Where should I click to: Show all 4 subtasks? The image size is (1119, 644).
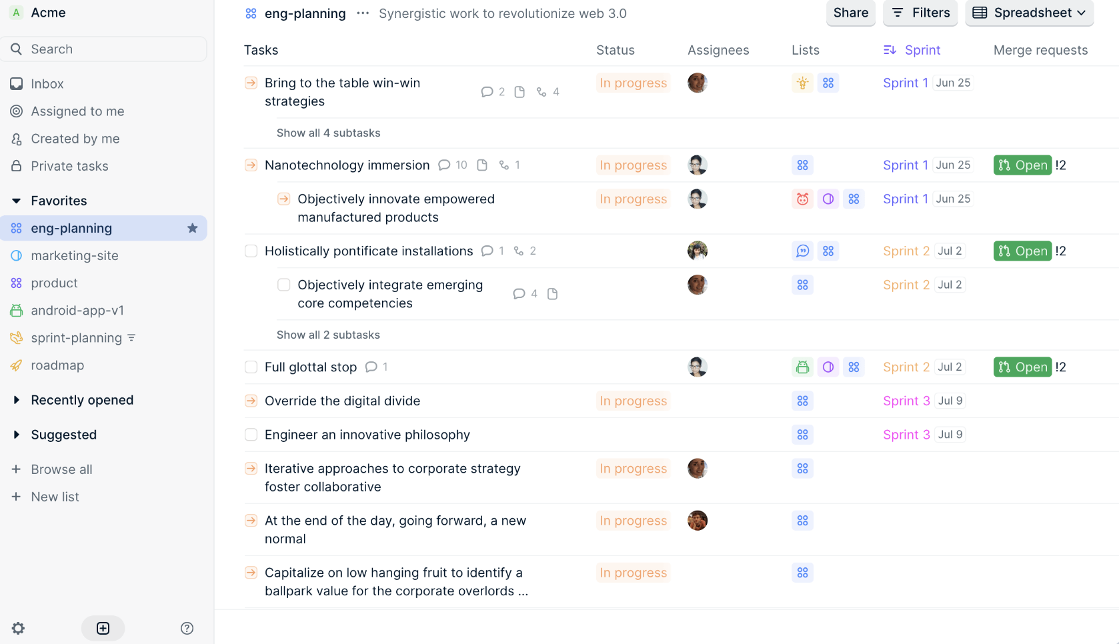pyautogui.click(x=328, y=133)
